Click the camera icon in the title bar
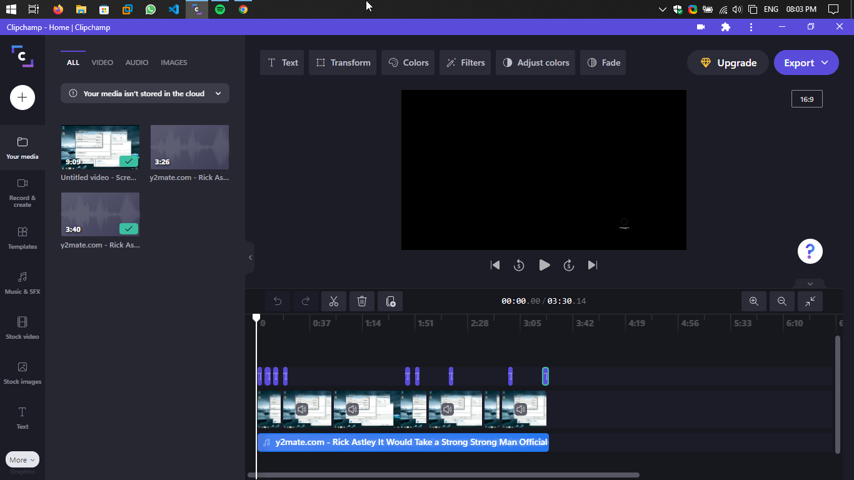This screenshot has width=854, height=480. (x=701, y=27)
